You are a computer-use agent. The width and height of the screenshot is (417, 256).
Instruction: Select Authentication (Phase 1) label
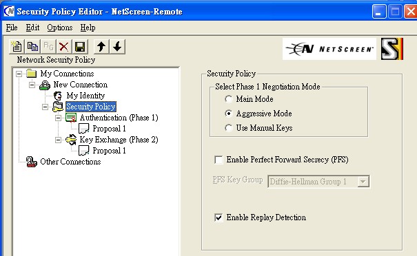point(119,118)
